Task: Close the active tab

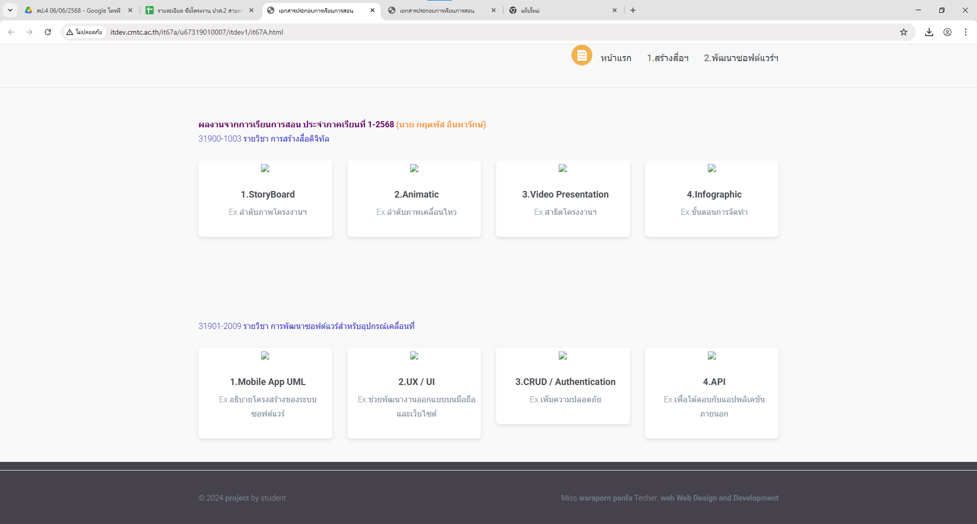Action: click(372, 10)
